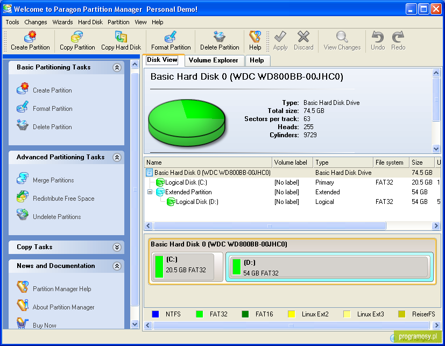Sort list by File system column

tap(391, 163)
